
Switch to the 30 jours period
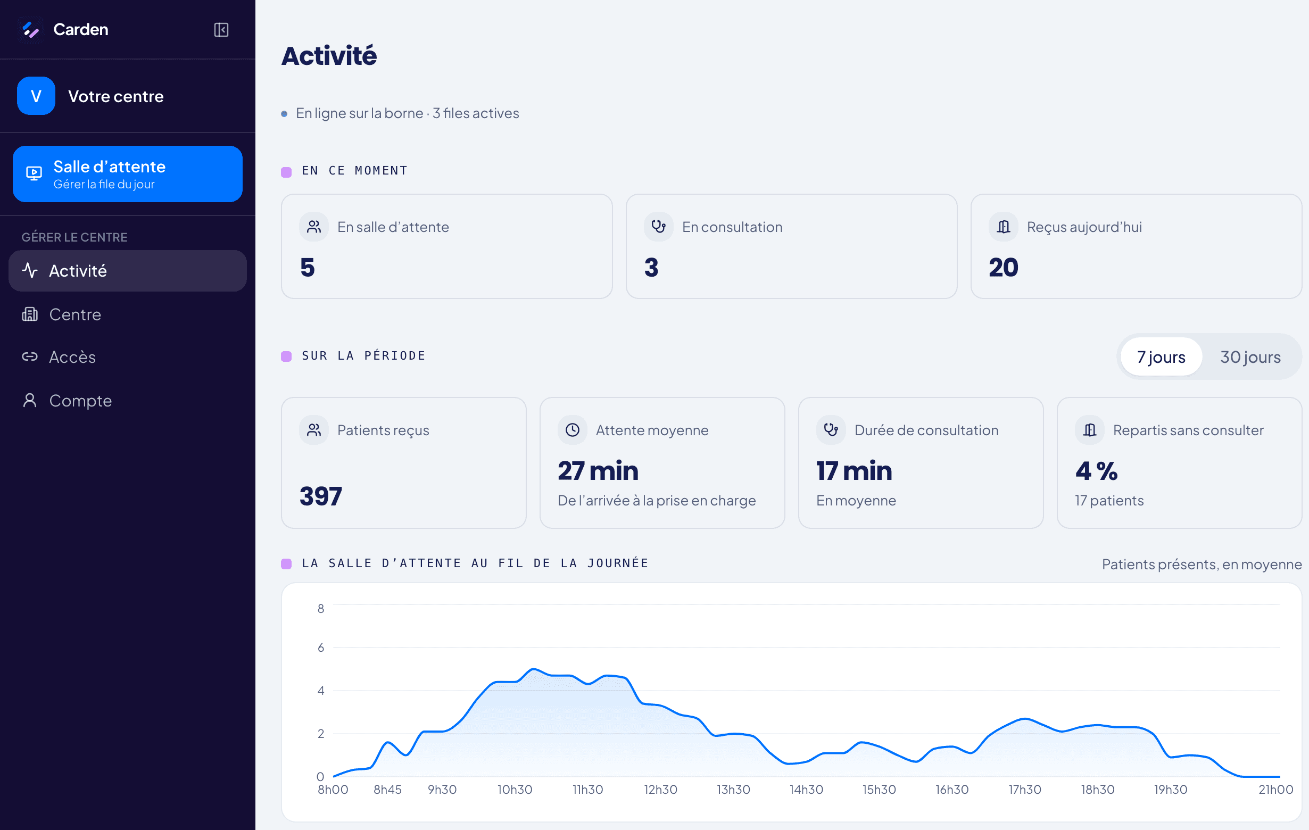pyautogui.click(x=1250, y=356)
